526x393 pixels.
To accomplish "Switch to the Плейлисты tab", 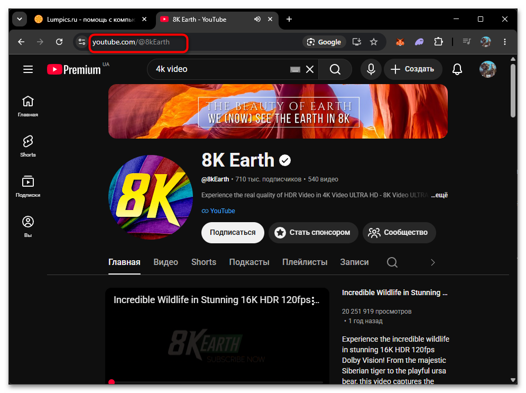I will 305,262.
